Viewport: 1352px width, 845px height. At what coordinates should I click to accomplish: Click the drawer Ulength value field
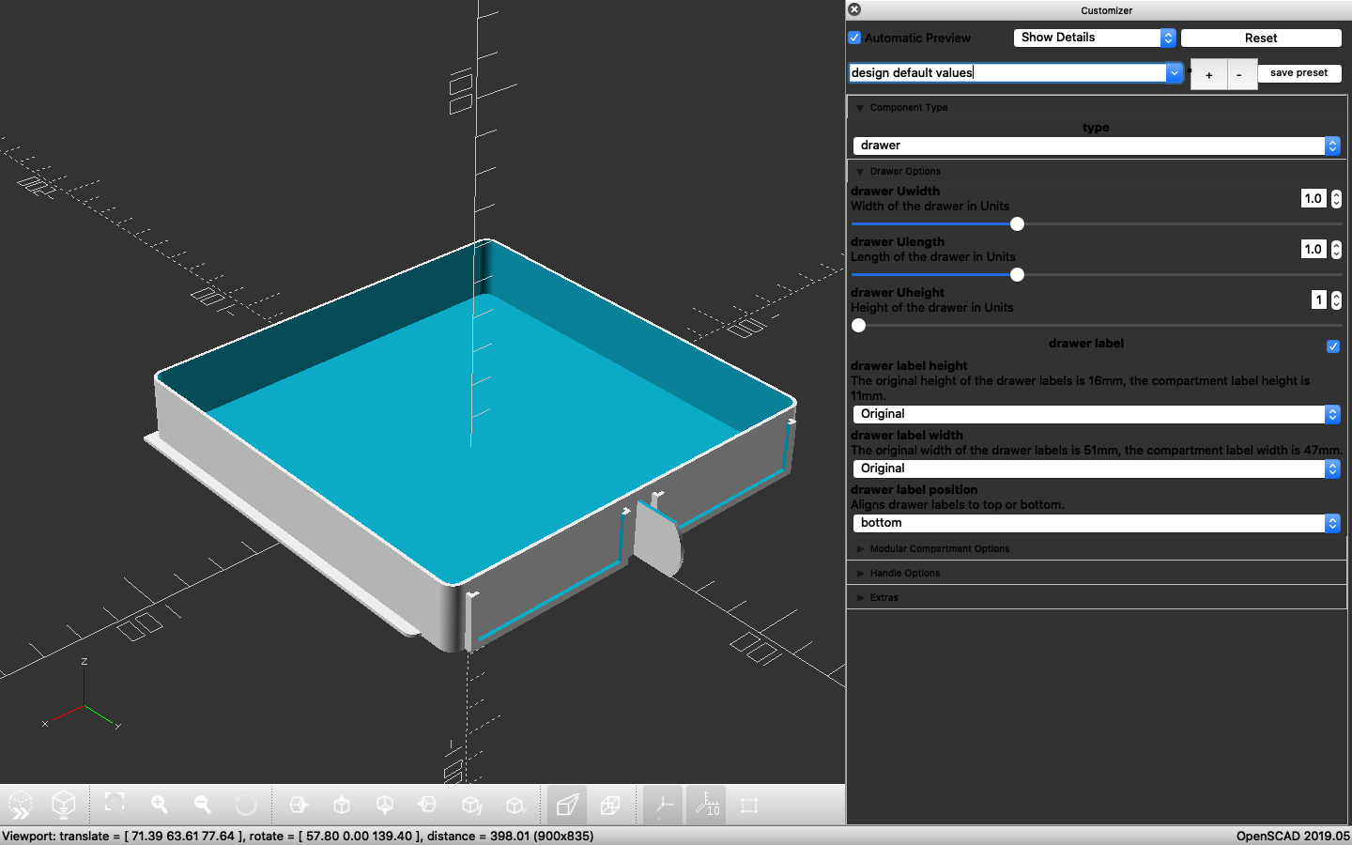click(1314, 249)
